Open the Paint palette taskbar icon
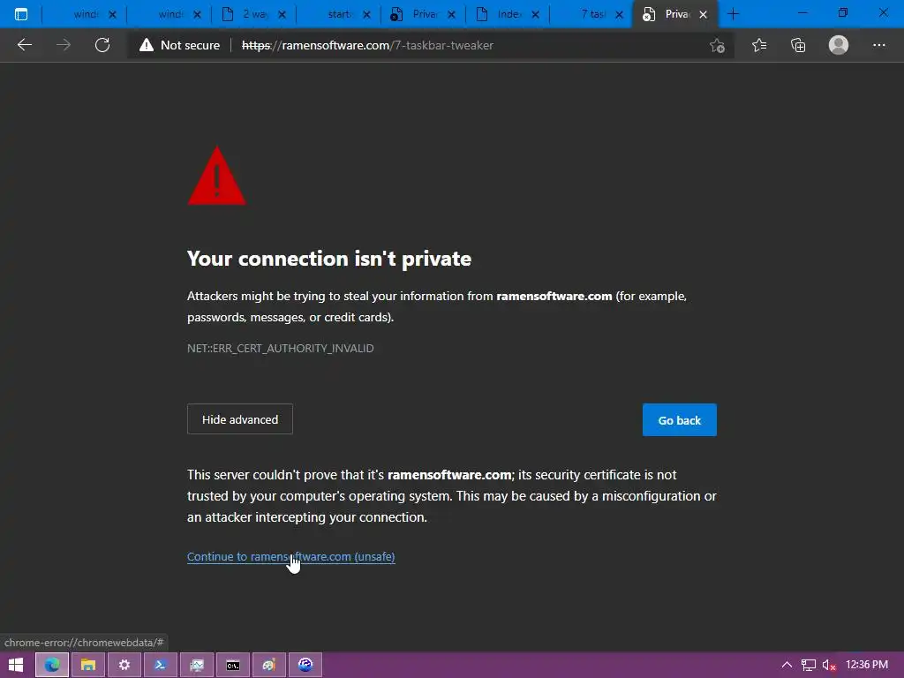 coord(268,665)
